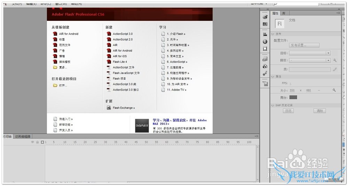Click the MAX logo thumbnail

(x=142, y=126)
